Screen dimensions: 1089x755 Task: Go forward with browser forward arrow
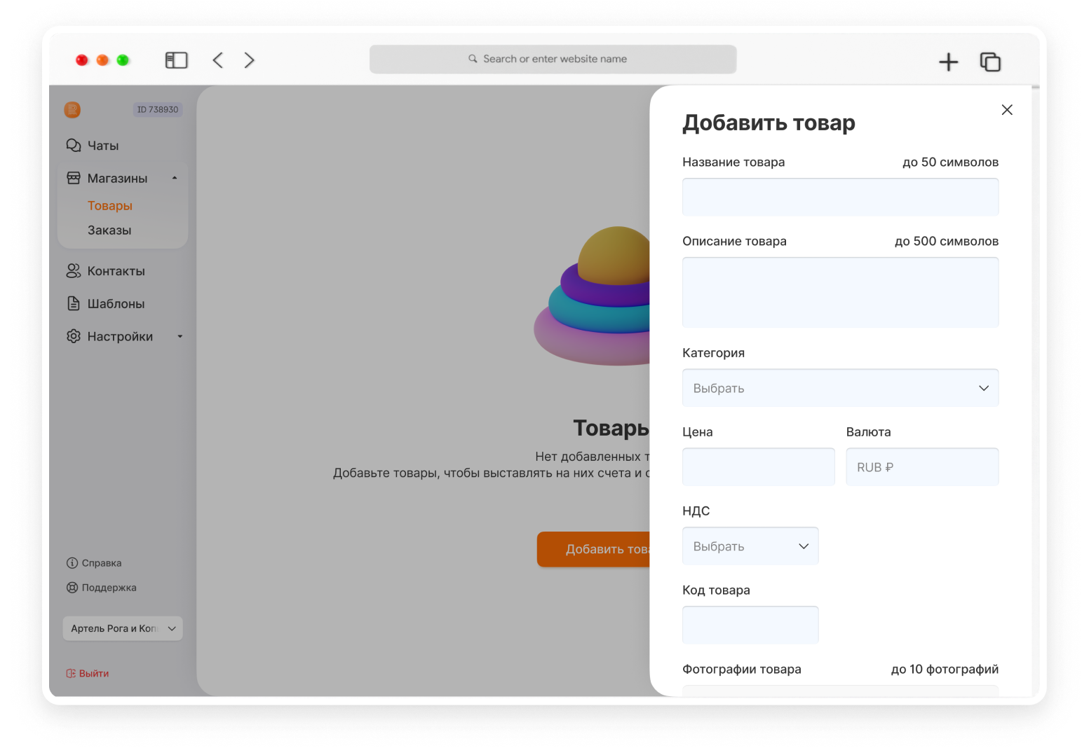pyautogui.click(x=249, y=60)
